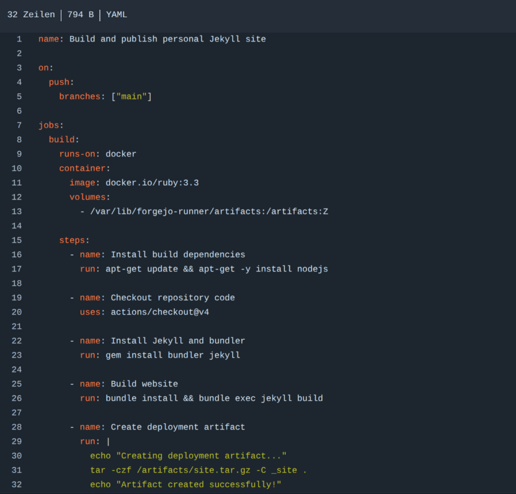Click line number 31 beside tar command
The image size is (516, 494).
point(17,470)
